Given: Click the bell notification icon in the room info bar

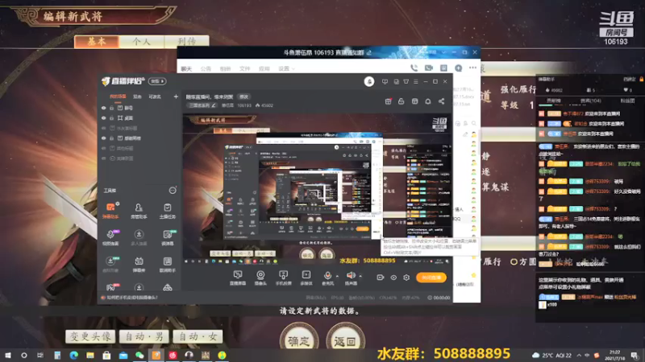Looking at the screenshot, I should [428, 101].
